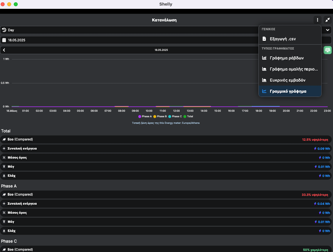Click the 18:00 label on chart axis
Screen dimensions: 333x252
tap(259, 111)
